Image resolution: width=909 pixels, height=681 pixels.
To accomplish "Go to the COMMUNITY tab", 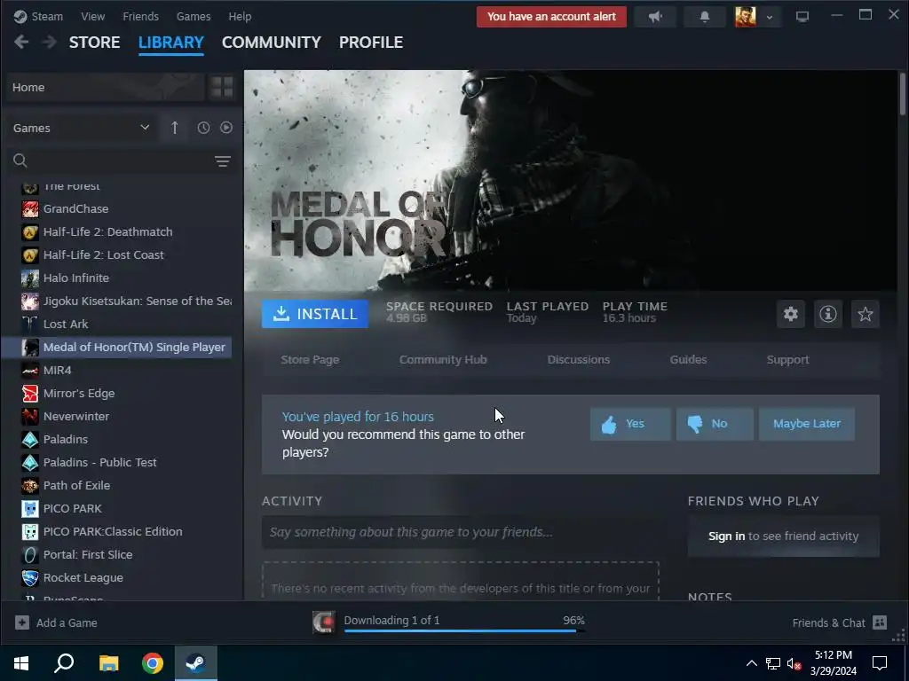I will click(272, 43).
